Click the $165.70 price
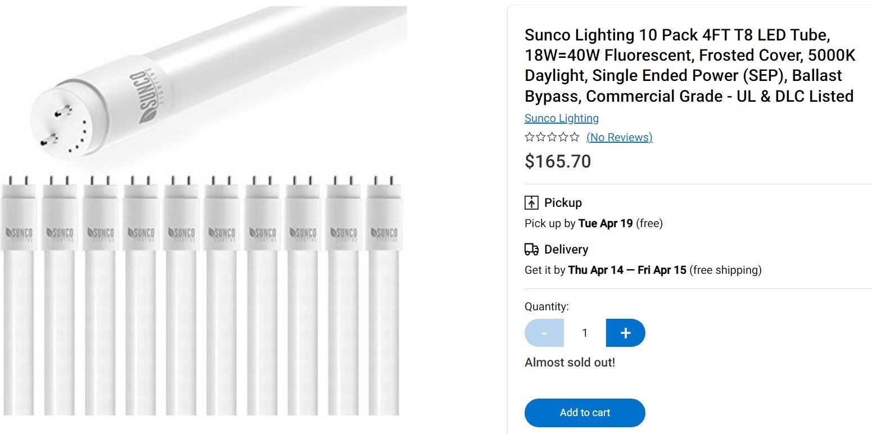The image size is (872, 434). 558,161
